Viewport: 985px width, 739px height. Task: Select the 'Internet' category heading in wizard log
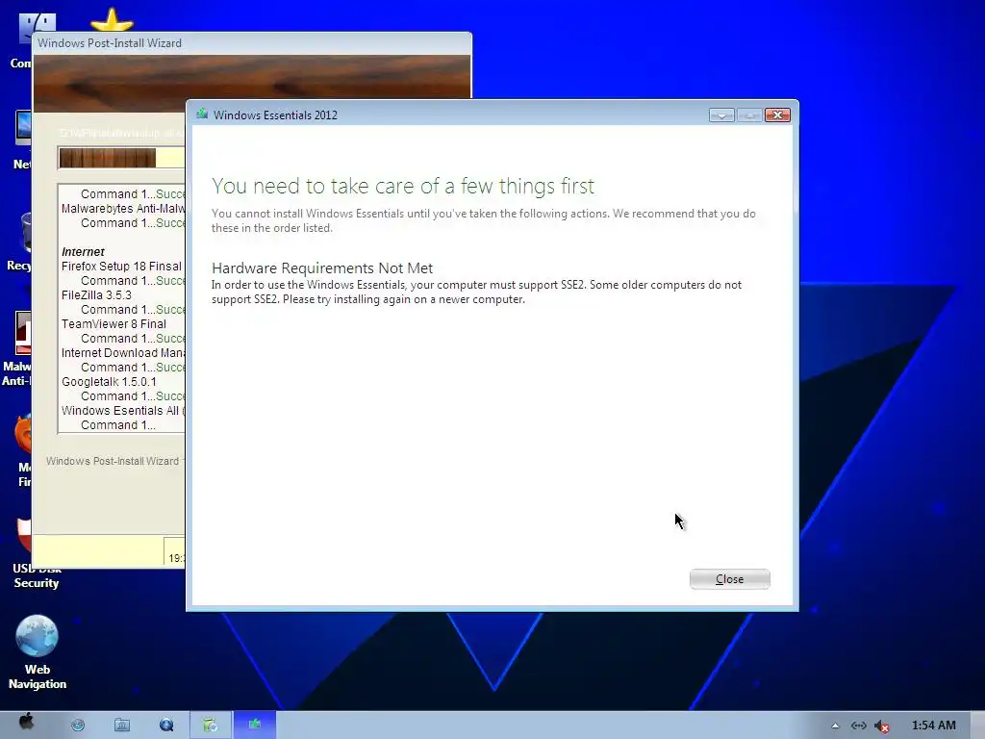(x=83, y=251)
